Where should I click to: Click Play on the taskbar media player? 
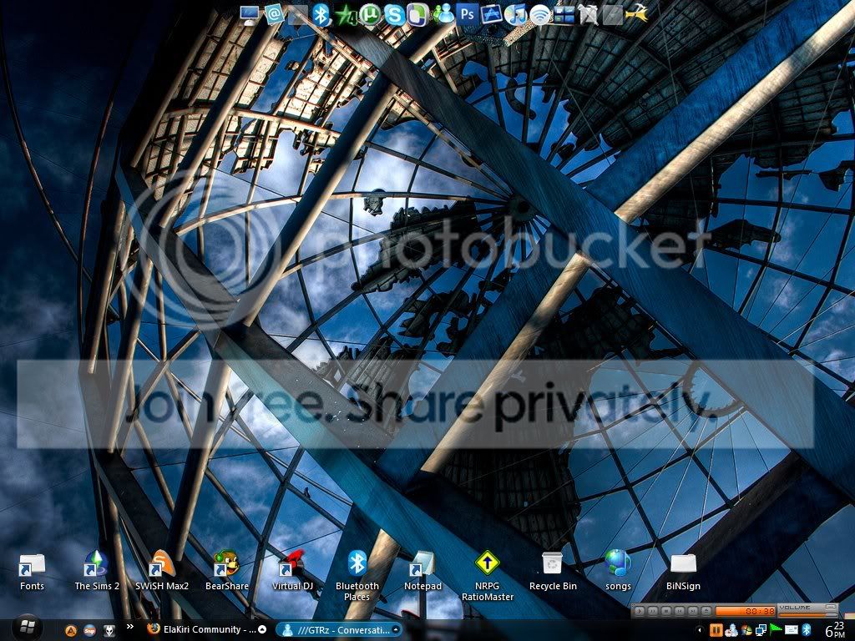tap(640, 611)
